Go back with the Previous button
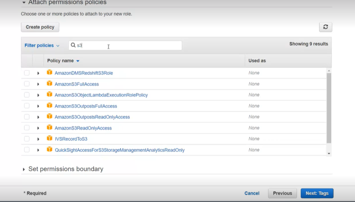Image resolution: width=355 pixels, height=202 pixels. 282,193
